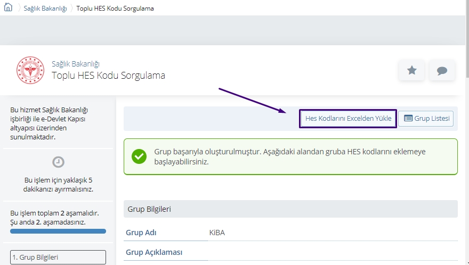Click the 'Grup başarıyla oluşturulmuştur' success message
This screenshot has width=469, height=265.
click(x=290, y=156)
